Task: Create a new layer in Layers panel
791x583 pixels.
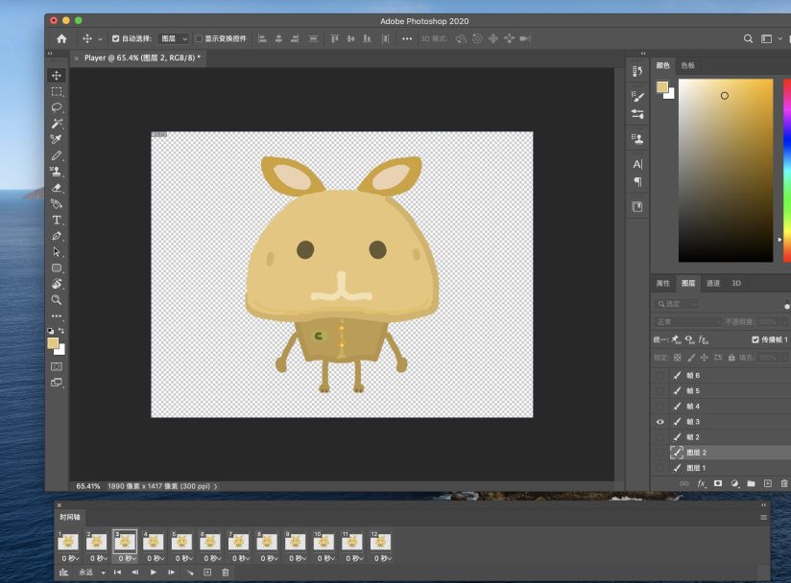Action: (767, 483)
